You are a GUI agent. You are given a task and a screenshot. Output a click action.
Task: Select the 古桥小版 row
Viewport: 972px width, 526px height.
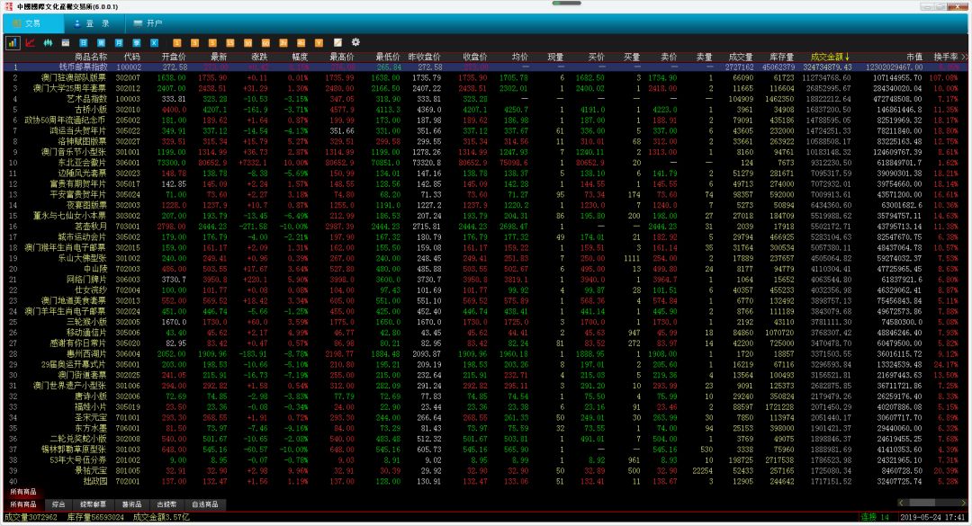484,110
